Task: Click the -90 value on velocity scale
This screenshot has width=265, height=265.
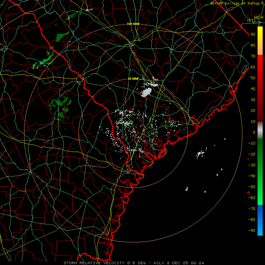Action: pos(252,231)
